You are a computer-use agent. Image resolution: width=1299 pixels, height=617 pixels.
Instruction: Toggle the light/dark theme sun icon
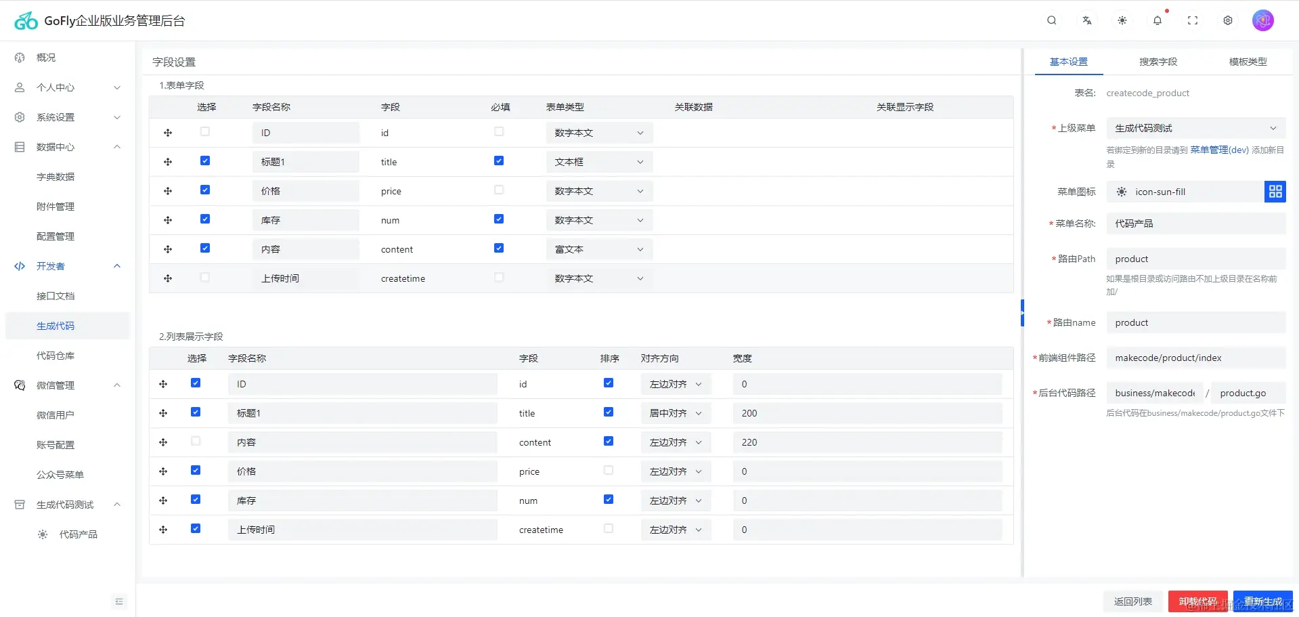pyautogui.click(x=1122, y=20)
